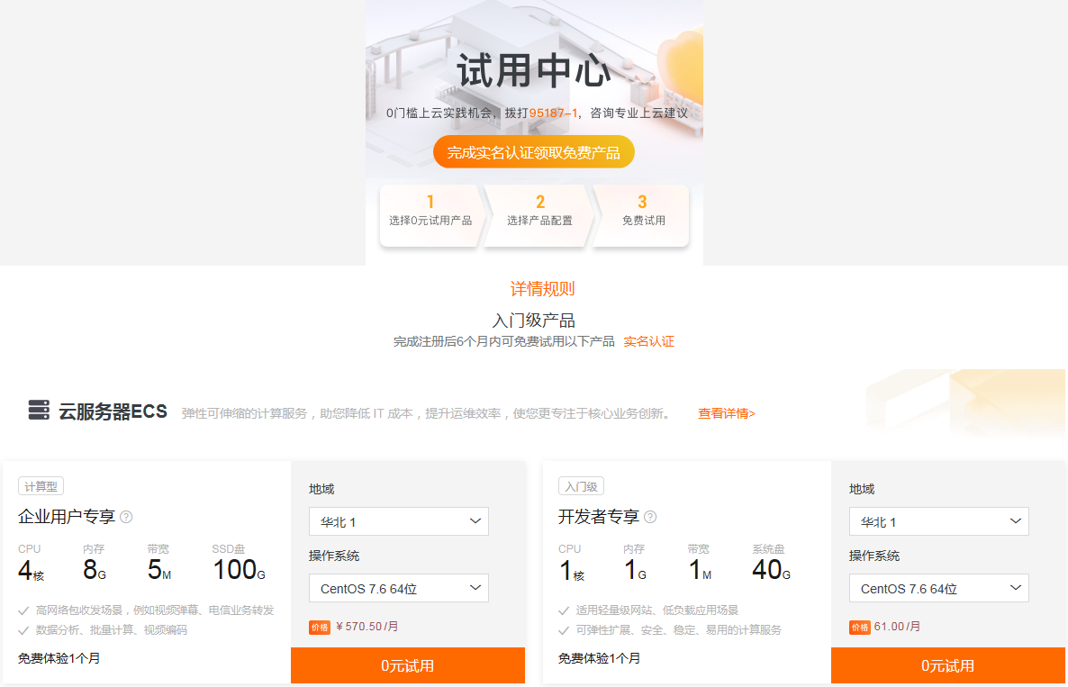This screenshot has height=687, width=1068.
Task: Click 免费体验1个月 in 企业用户专享 card
Action: tap(59, 658)
